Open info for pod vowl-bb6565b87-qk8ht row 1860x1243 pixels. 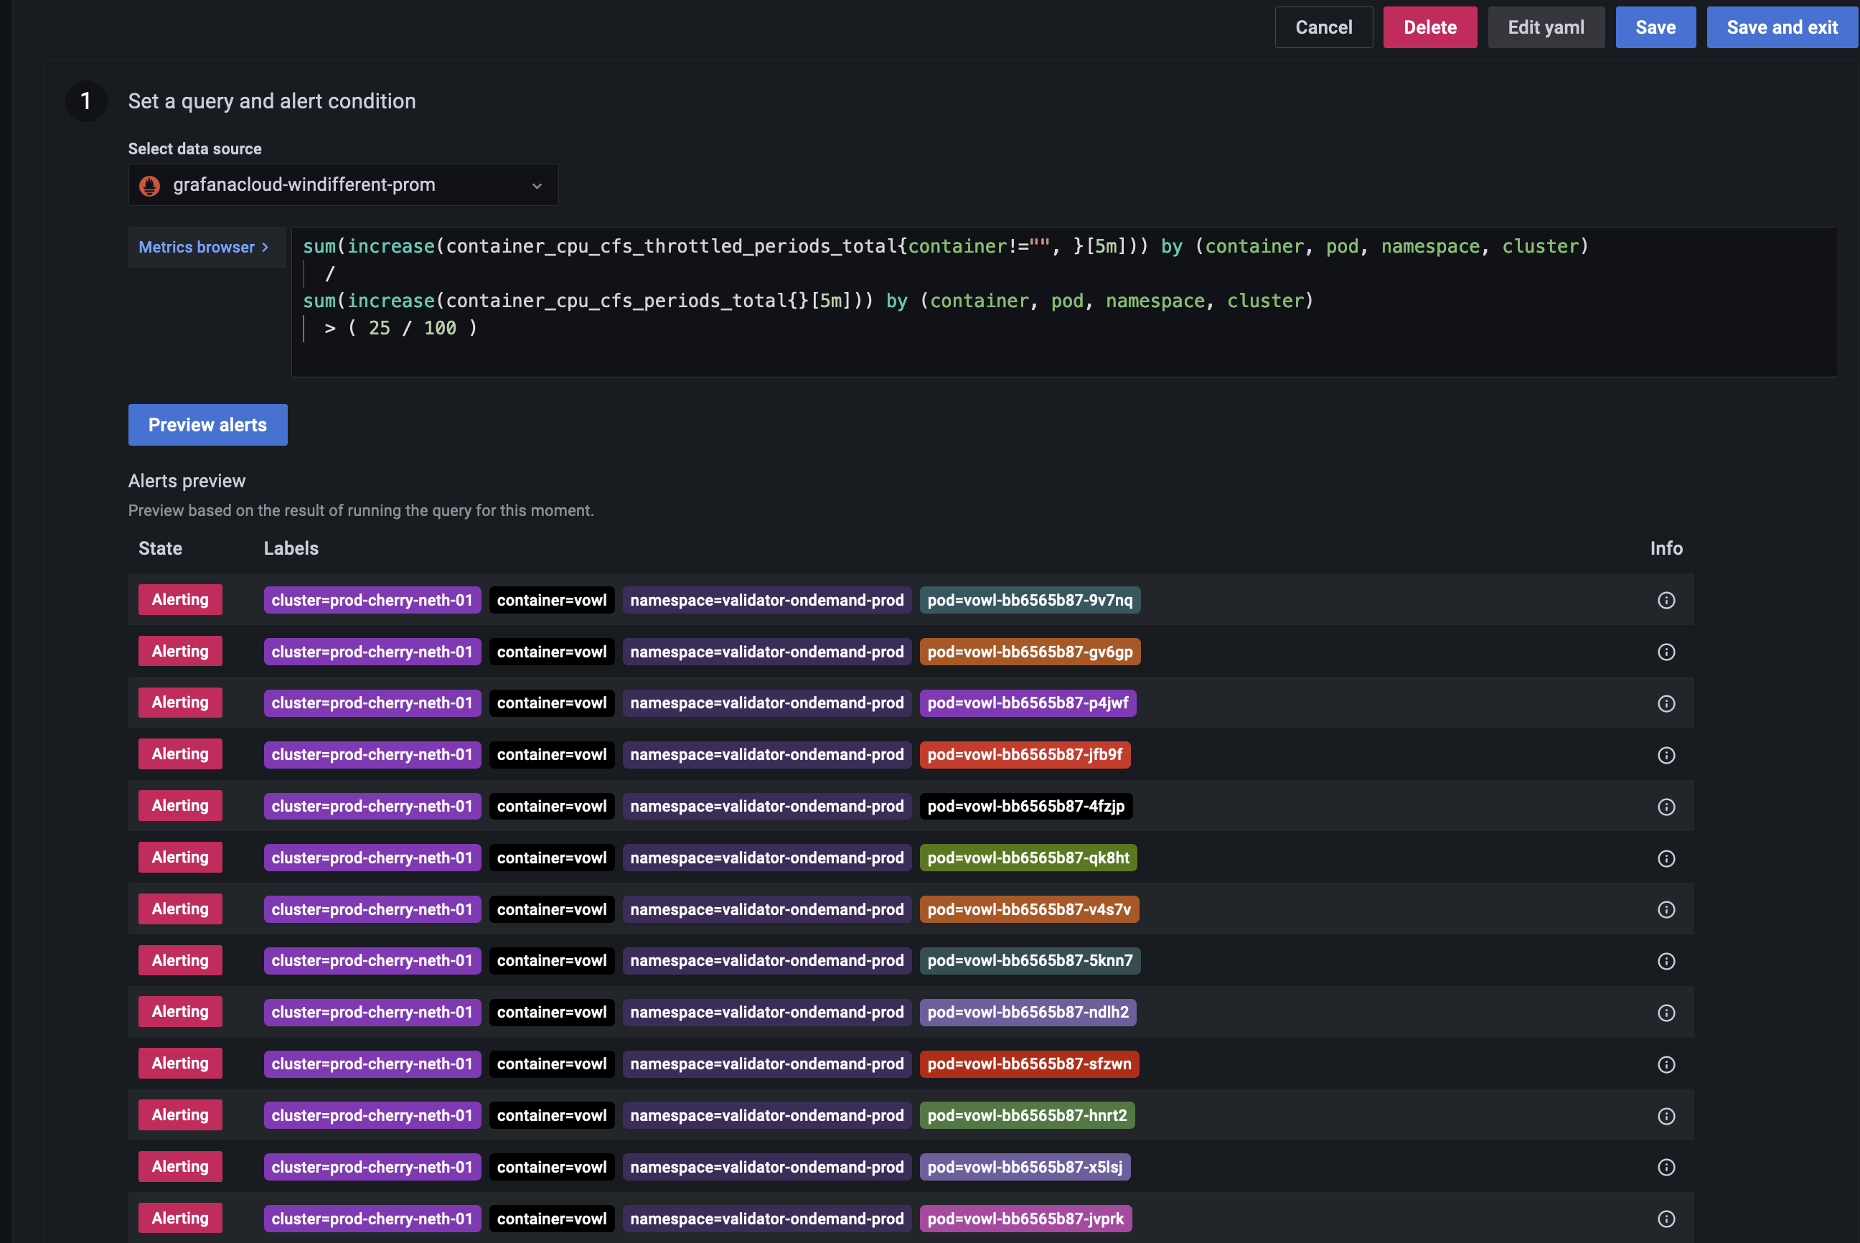pyautogui.click(x=1666, y=858)
